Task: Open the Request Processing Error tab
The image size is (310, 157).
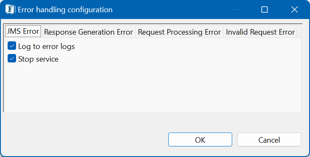Action: 179,32
